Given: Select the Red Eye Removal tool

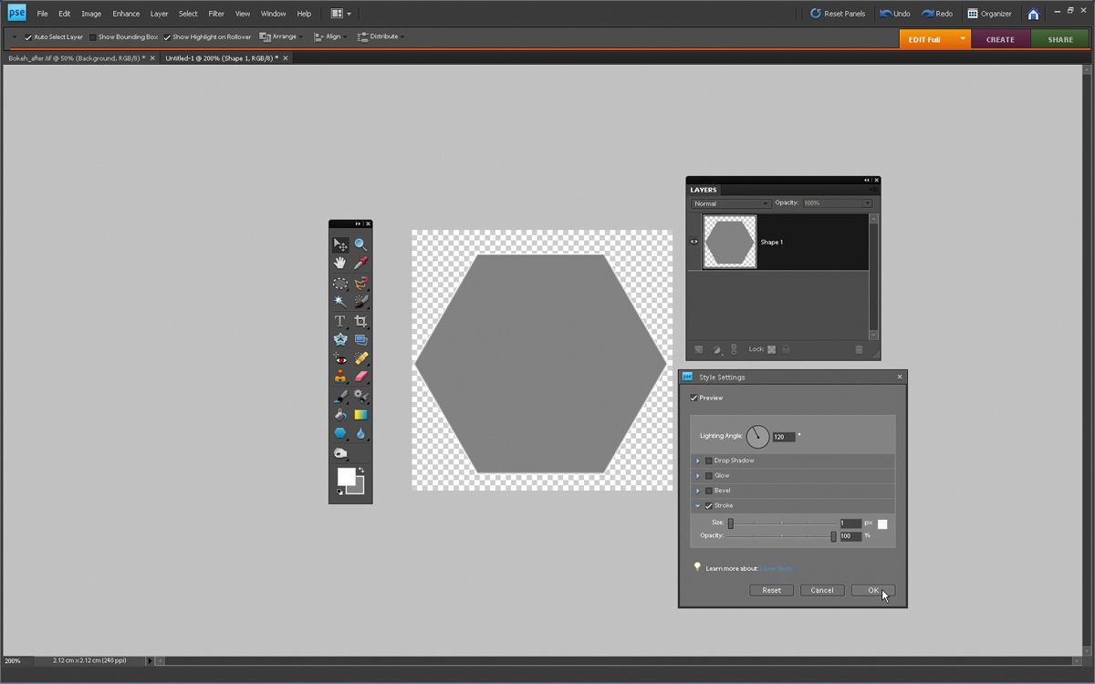Looking at the screenshot, I should (339, 358).
